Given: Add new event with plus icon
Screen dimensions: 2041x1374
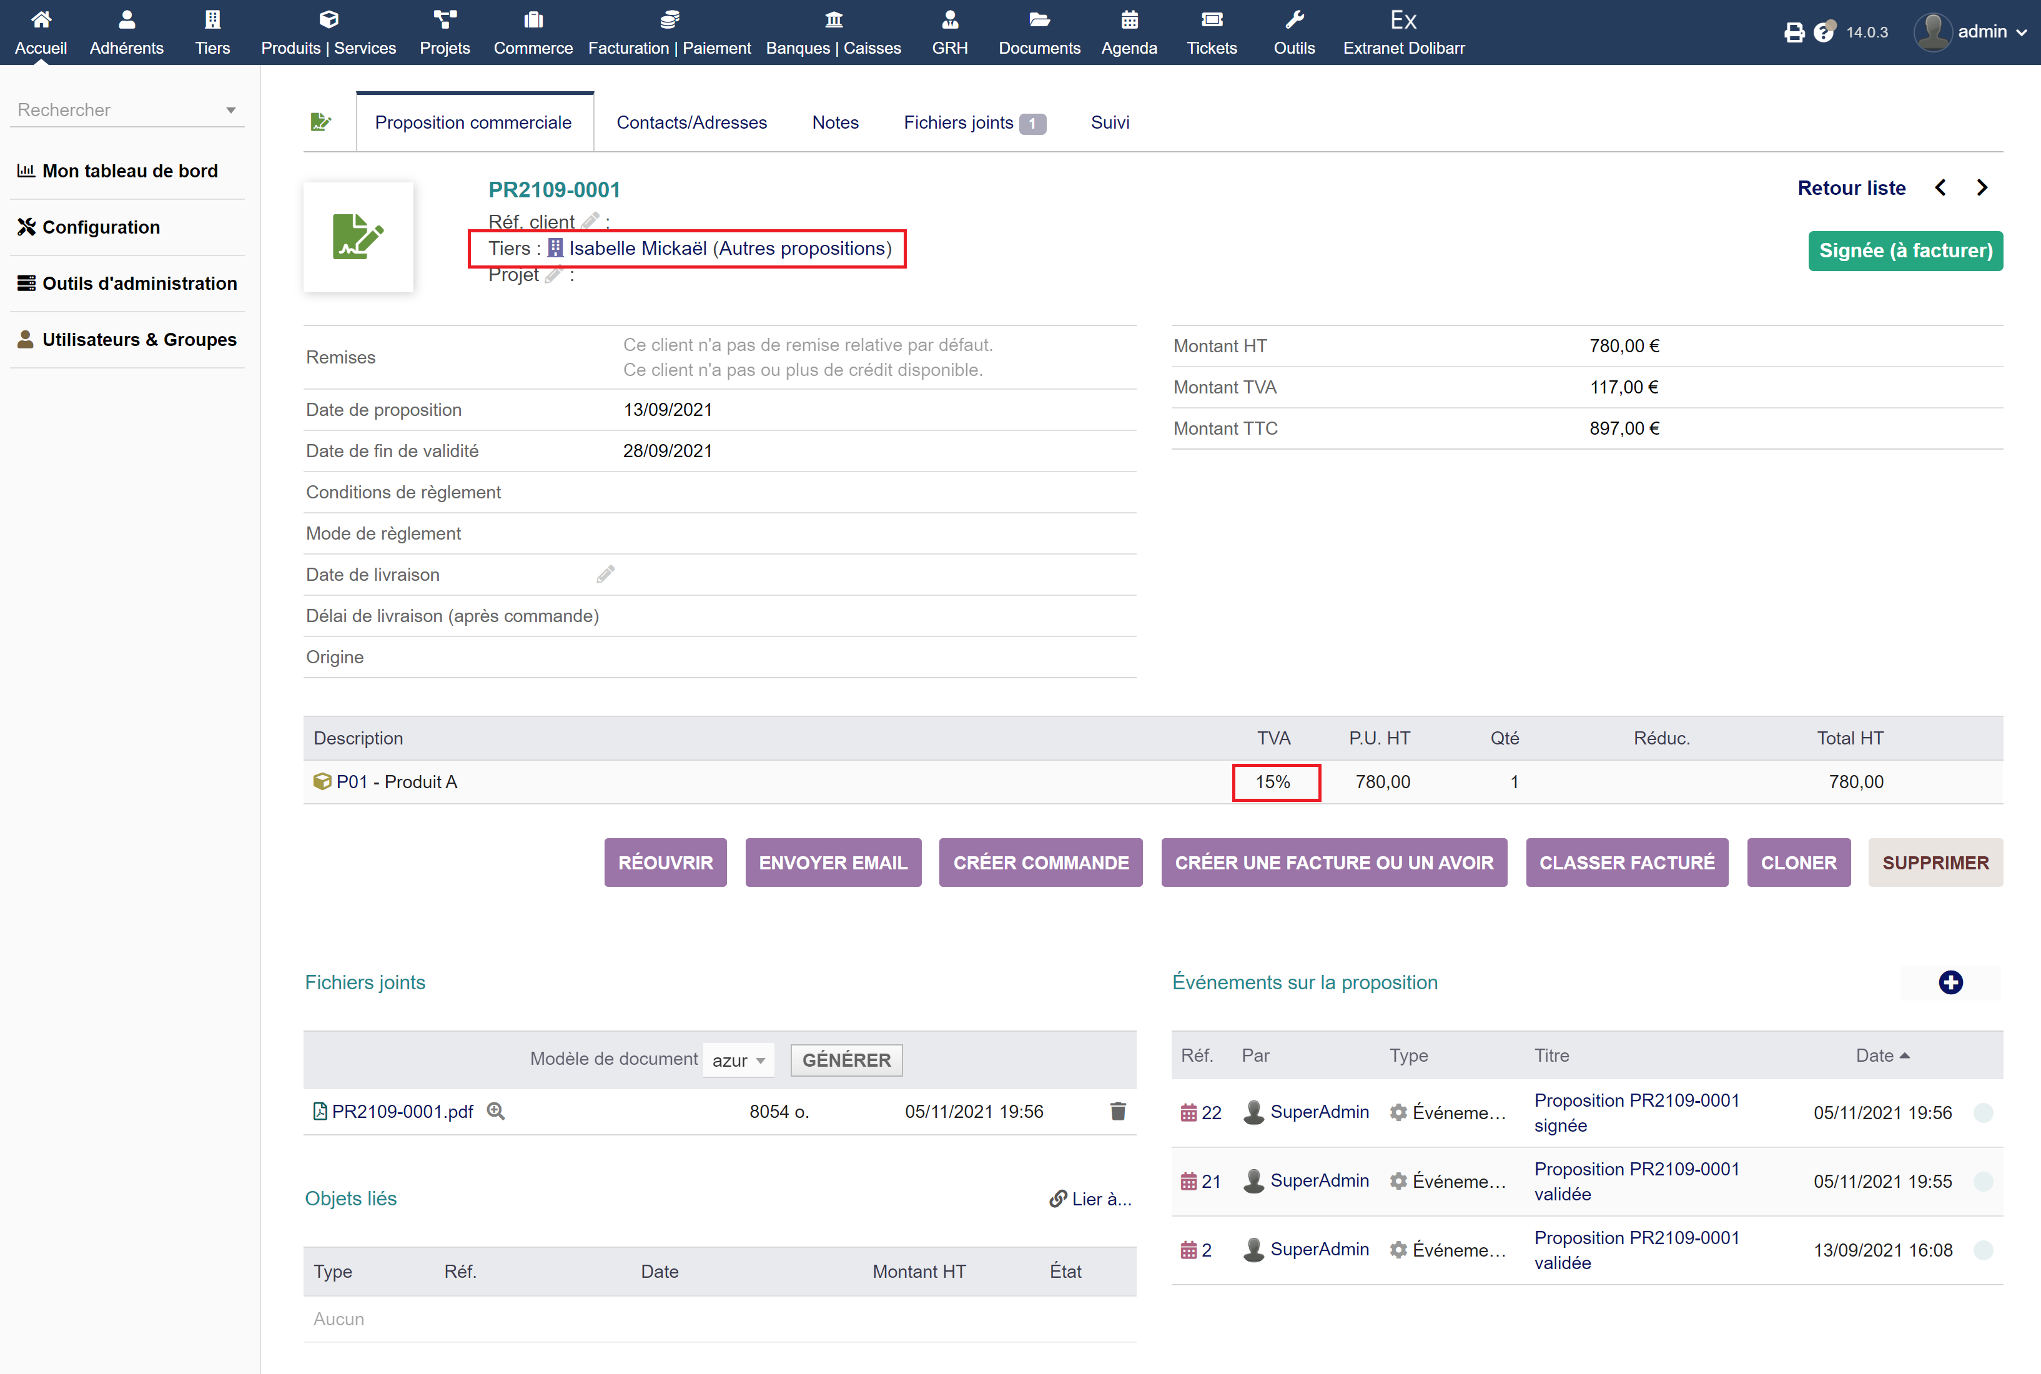Looking at the screenshot, I should [x=1950, y=982].
